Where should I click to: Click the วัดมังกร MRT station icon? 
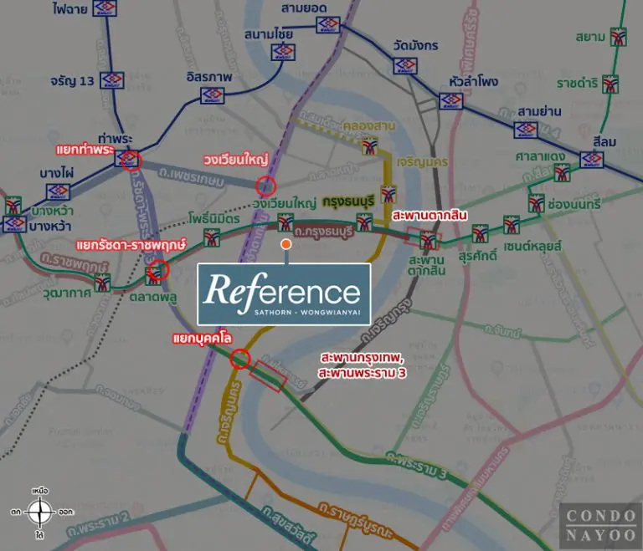[405, 65]
